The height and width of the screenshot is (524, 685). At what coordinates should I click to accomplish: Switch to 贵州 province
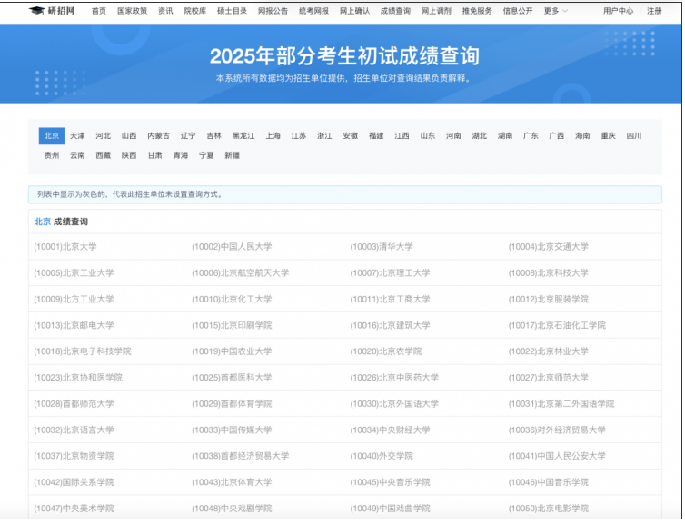52,155
